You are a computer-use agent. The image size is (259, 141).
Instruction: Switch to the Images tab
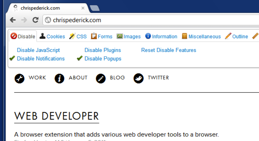pyautogui.click(x=128, y=36)
